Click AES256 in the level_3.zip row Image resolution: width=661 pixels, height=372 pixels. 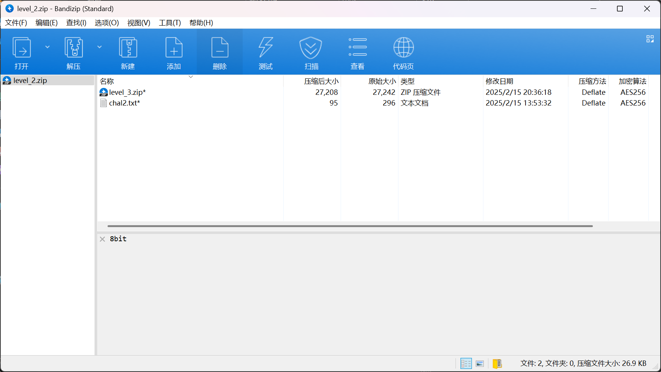pyautogui.click(x=633, y=92)
